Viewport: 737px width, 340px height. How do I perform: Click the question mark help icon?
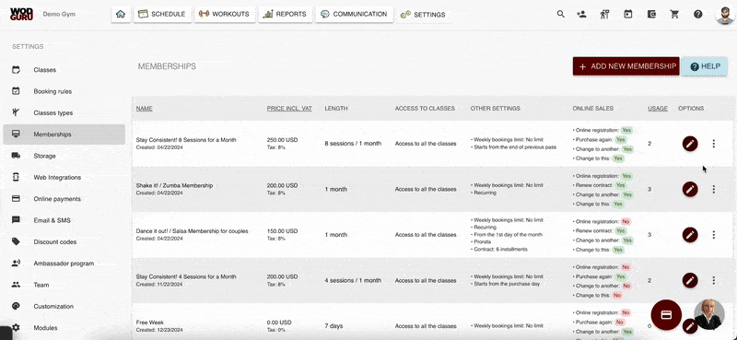coord(698,14)
